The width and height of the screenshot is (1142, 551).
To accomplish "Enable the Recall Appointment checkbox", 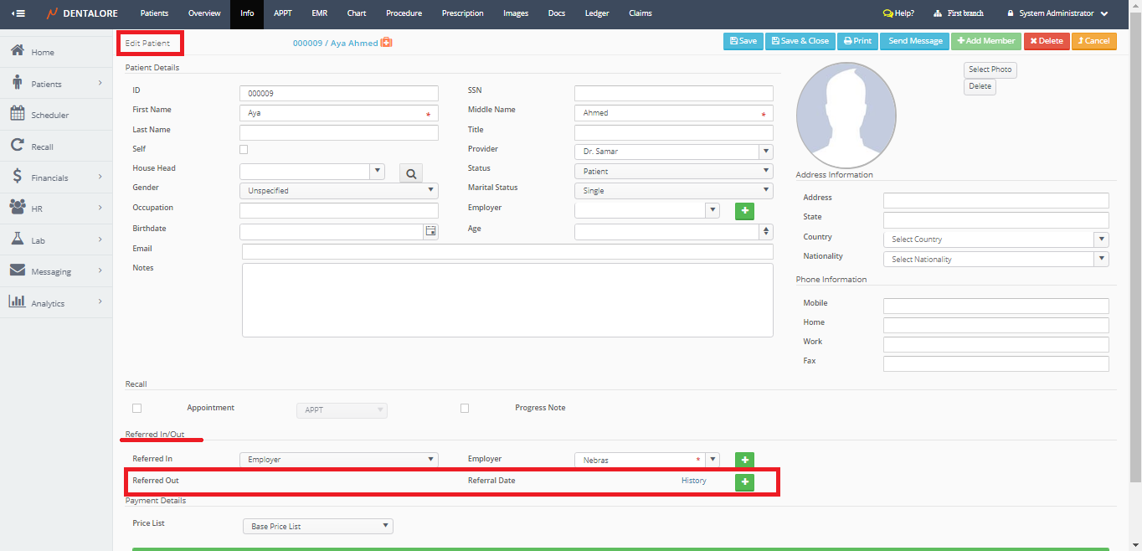I will (x=137, y=409).
